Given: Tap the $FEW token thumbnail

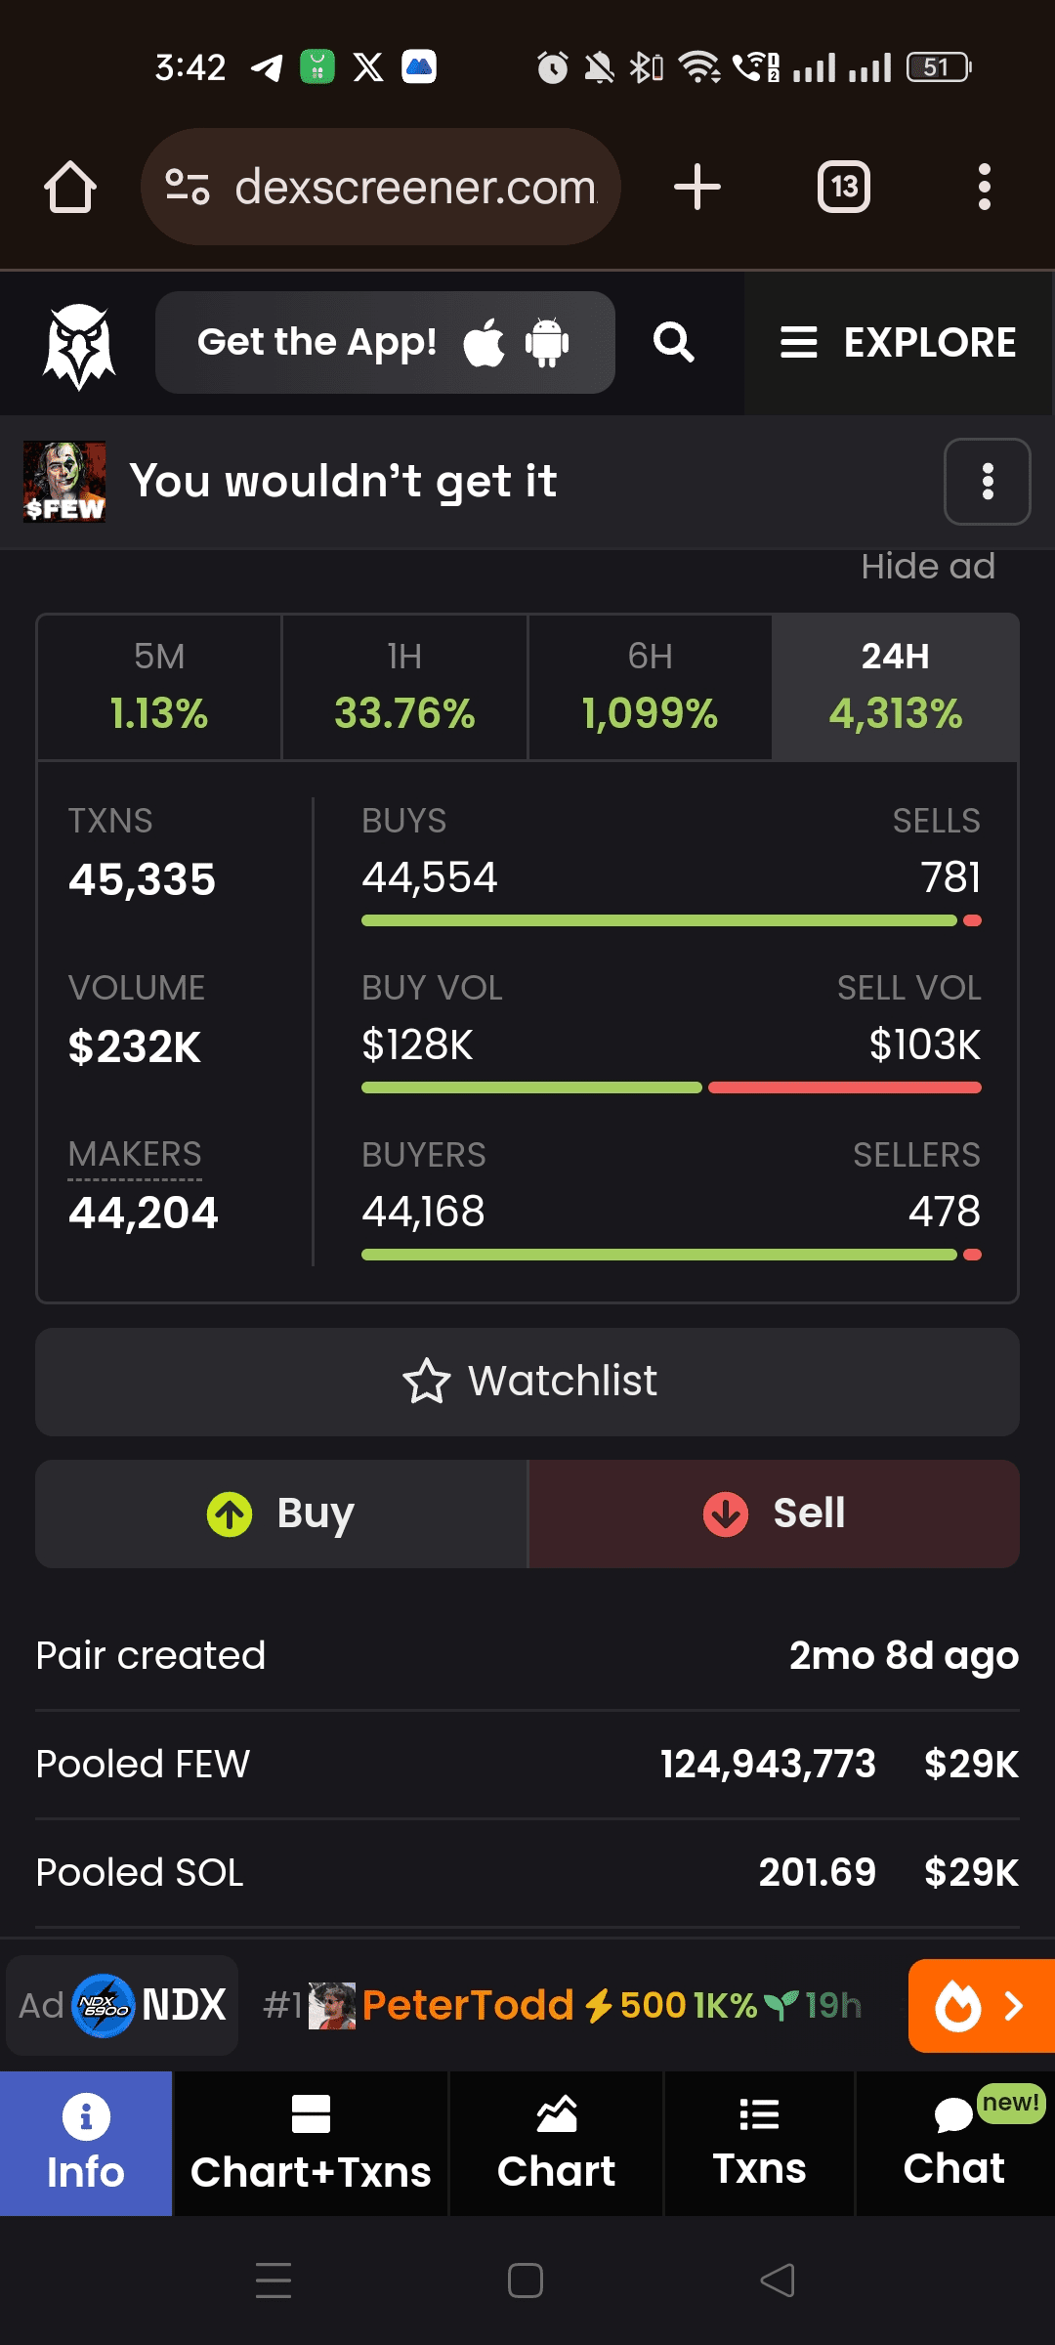Looking at the screenshot, I should click(64, 482).
